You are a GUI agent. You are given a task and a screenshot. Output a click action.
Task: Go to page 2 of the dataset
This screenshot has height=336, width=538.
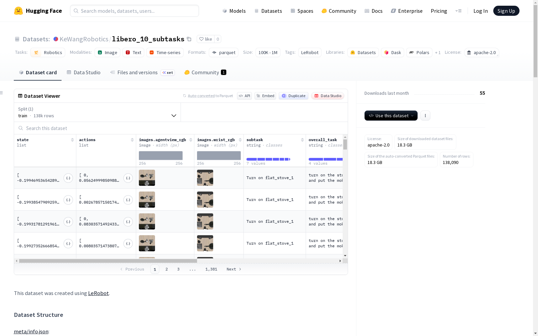[x=166, y=269]
